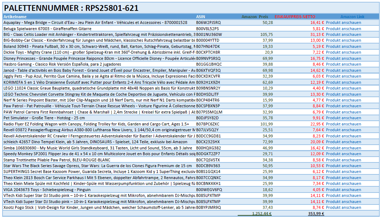This screenshot has height=219, width=383.
Task: Select ASIN cell B001NU360W
Action: (x=209, y=34)
